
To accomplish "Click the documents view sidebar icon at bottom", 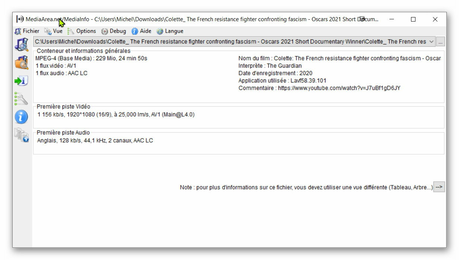I will (x=21, y=135).
